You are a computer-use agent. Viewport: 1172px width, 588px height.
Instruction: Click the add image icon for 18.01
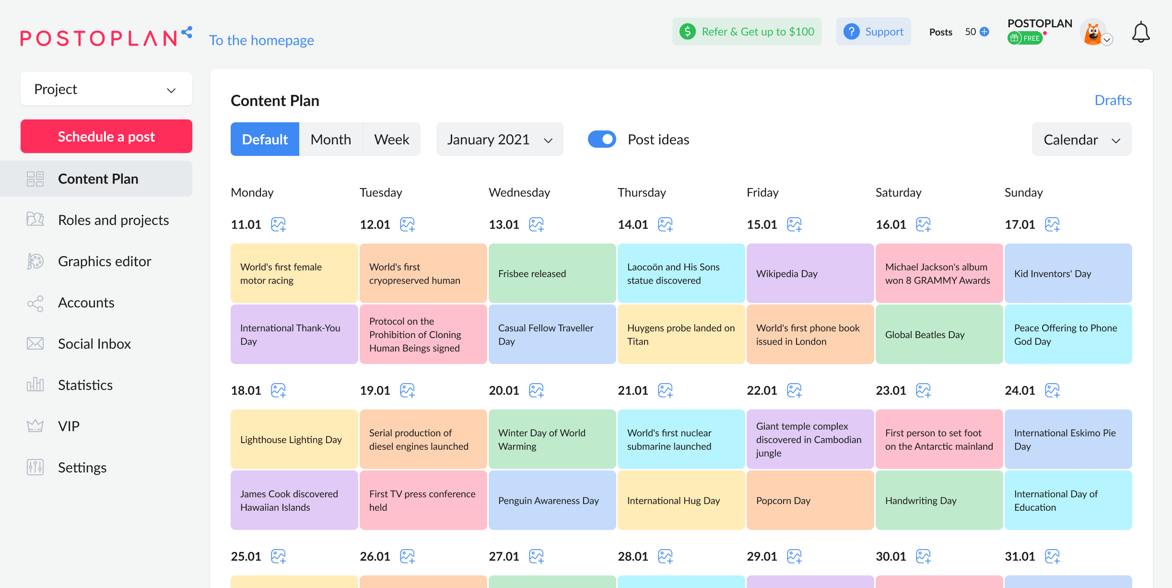(x=278, y=390)
